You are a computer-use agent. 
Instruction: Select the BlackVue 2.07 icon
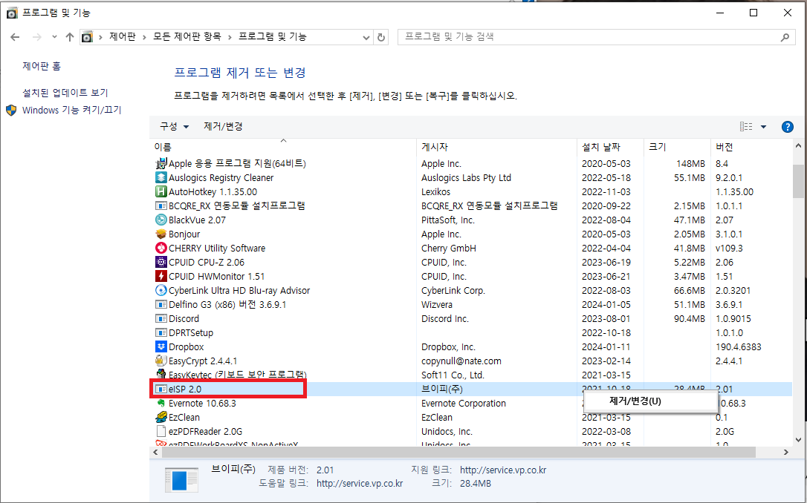[x=161, y=220]
